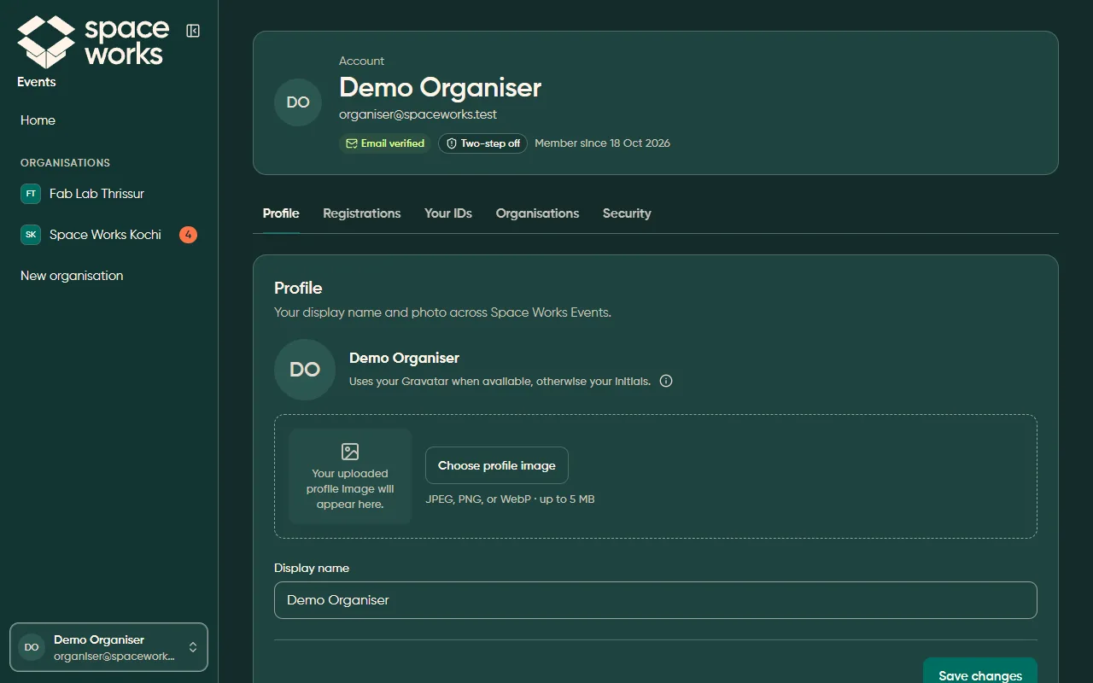Screen dimensions: 1093x683
Task: Click the 'Member since 18 Oct 2026' text
Action: click(x=603, y=143)
